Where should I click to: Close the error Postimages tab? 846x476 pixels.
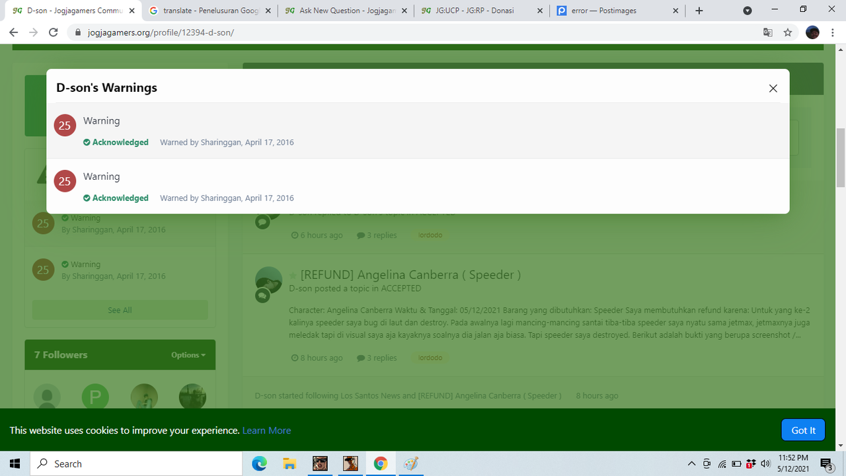[x=675, y=11]
